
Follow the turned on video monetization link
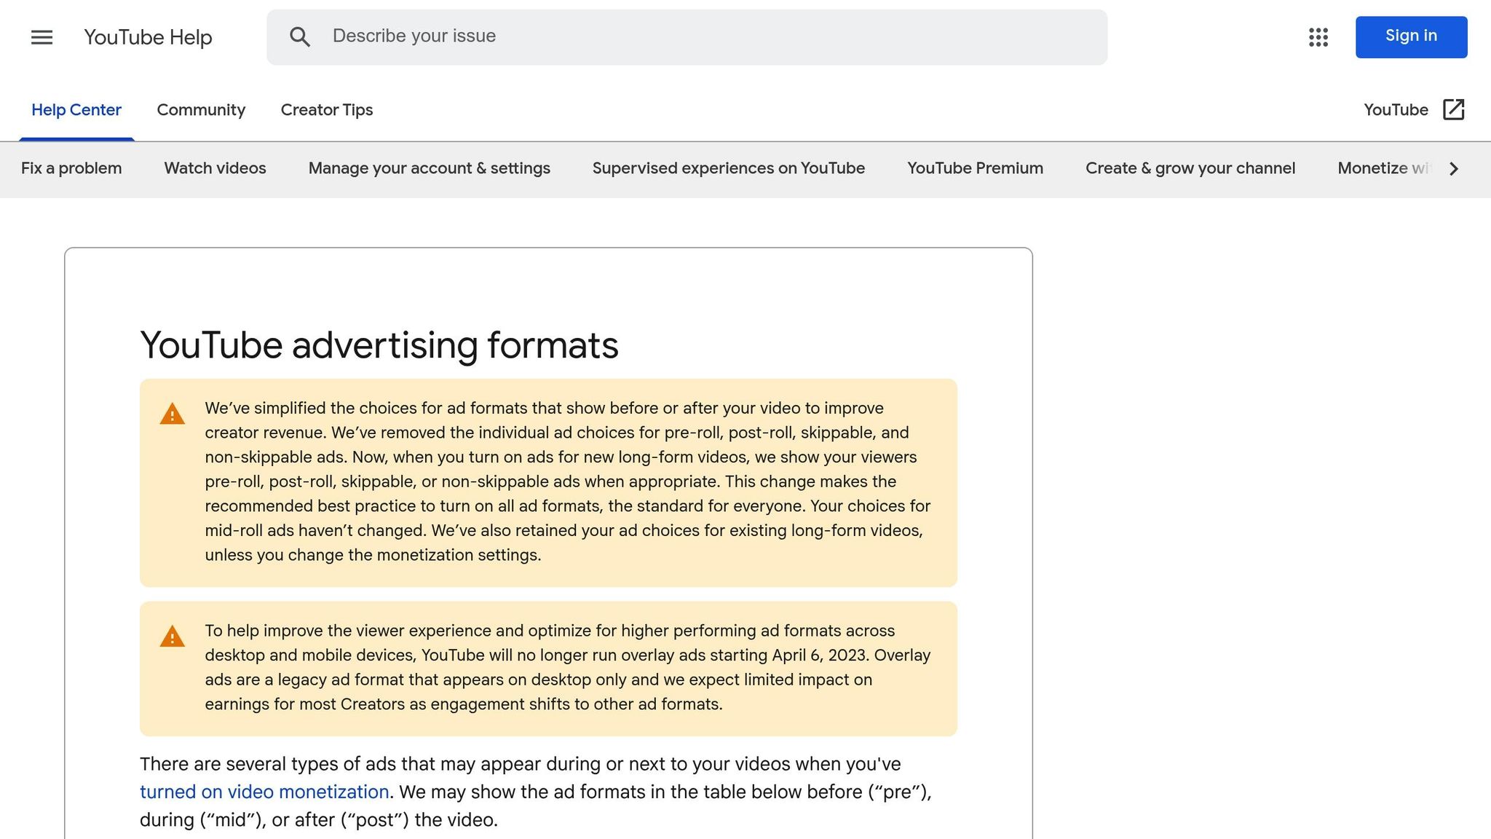click(264, 792)
